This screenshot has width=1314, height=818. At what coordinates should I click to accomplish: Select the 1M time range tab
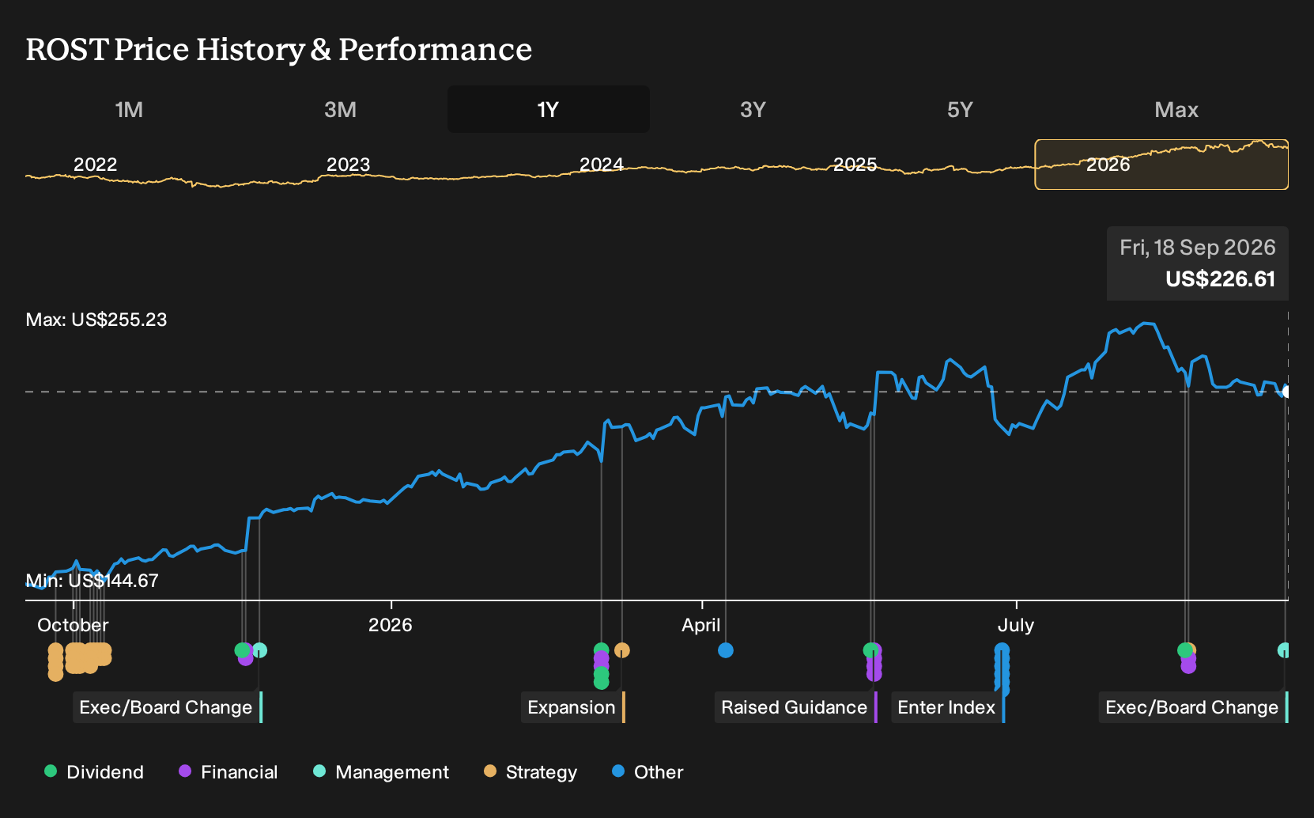tap(129, 109)
